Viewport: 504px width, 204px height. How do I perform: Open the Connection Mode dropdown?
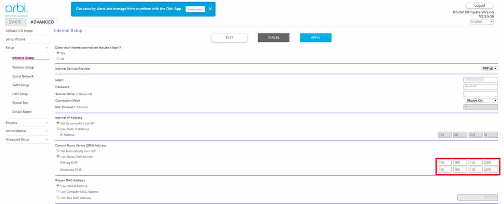point(481,101)
